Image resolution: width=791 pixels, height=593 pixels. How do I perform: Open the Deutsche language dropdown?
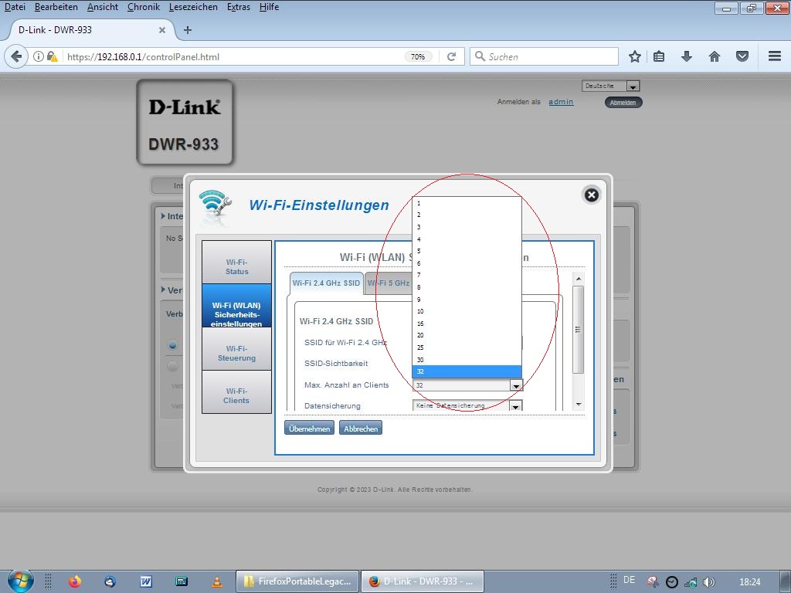(x=610, y=86)
